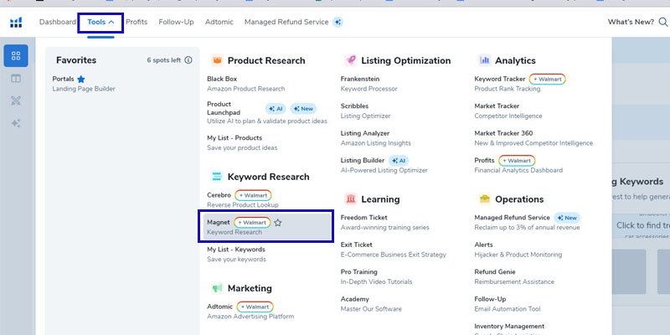
Task: Click the Helium 10 logo icon
Action: point(16,23)
